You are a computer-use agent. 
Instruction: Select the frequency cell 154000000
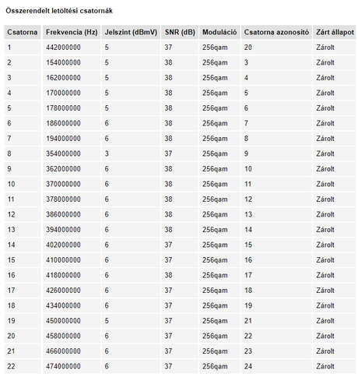pos(72,62)
